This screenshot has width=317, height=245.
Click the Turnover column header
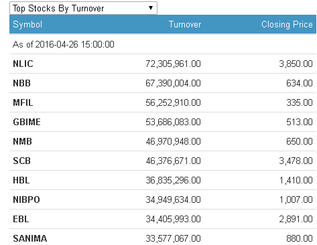tap(185, 24)
